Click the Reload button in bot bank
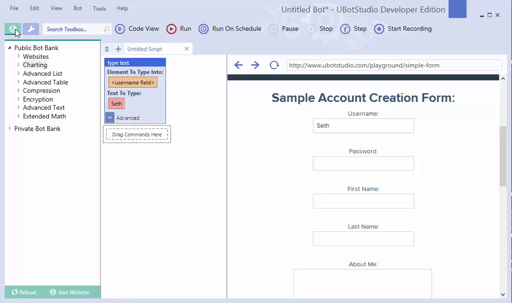 (x=24, y=292)
